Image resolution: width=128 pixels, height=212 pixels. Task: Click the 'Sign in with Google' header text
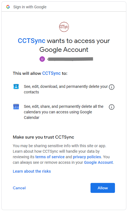(30, 7)
